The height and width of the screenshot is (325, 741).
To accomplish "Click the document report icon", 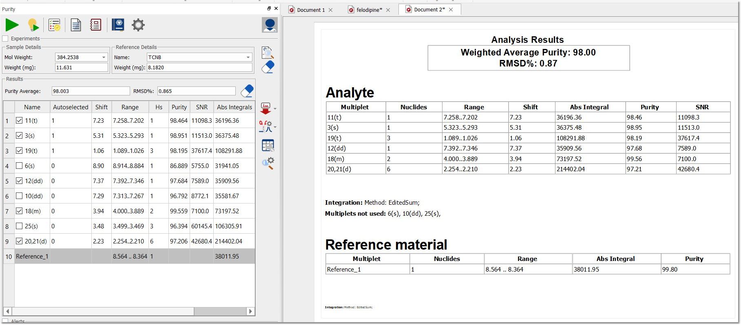I will tap(76, 25).
